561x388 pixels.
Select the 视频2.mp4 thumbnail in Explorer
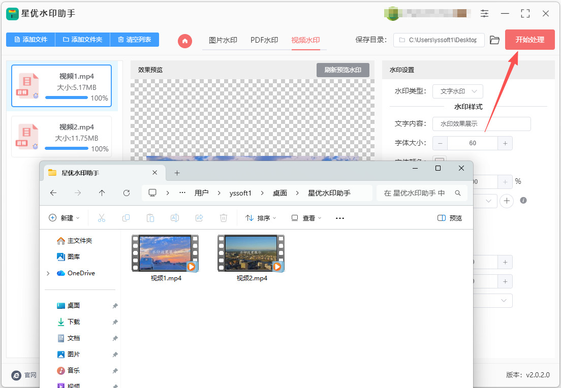pyautogui.click(x=251, y=258)
